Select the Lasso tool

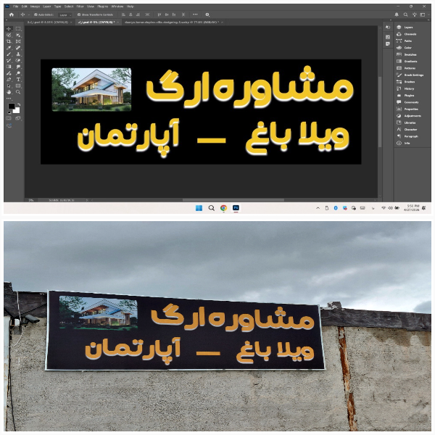9,36
